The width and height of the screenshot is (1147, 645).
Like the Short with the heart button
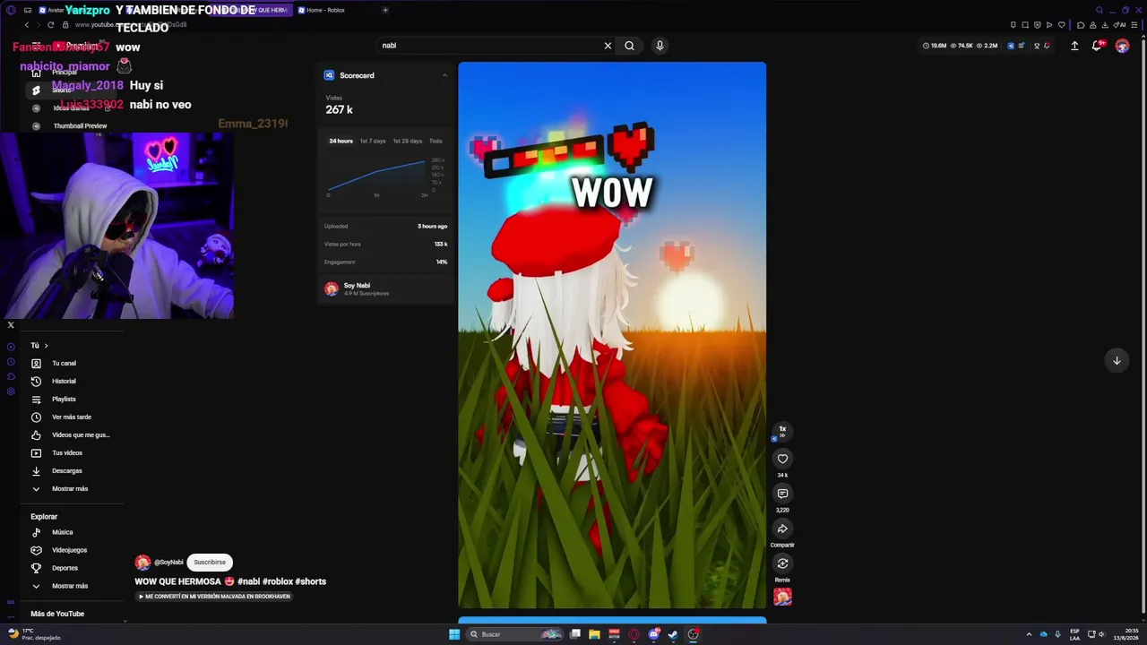tap(782, 459)
